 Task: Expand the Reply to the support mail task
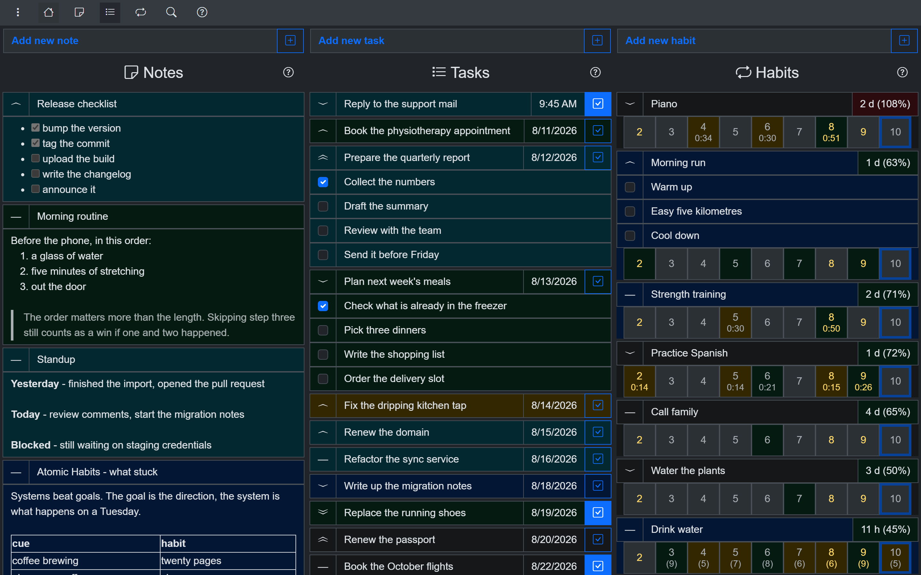coord(323,104)
